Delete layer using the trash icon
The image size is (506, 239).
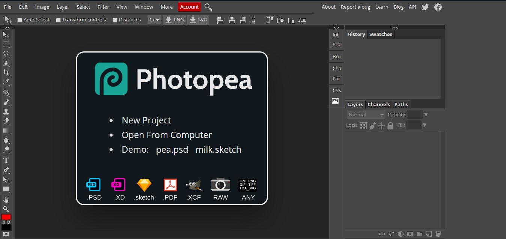[438, 234]
